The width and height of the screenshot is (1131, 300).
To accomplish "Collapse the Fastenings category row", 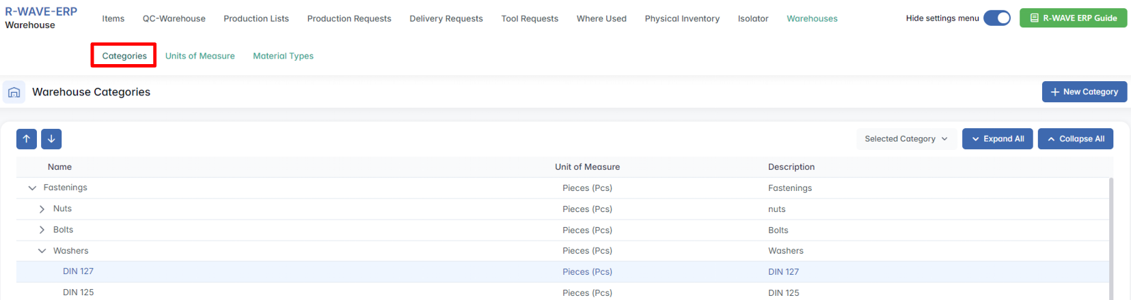I will tap(32, 188).
